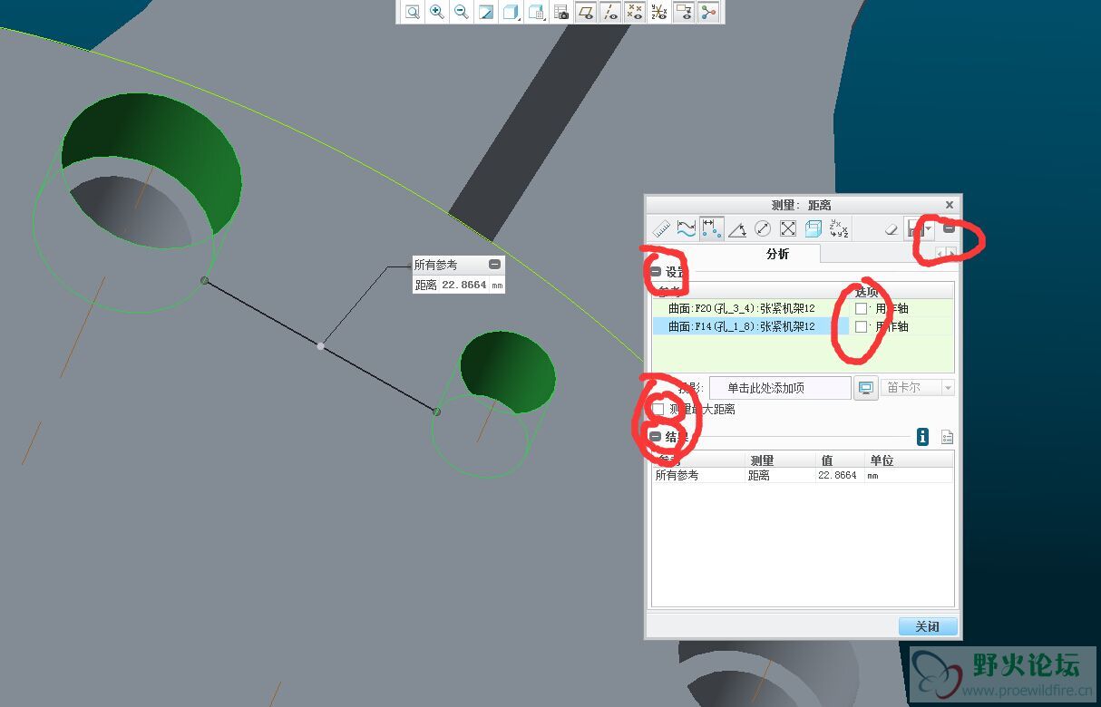The width and height of the screenshot is (1101, 707).
Task: Toggle datum axis display icon
Action: click(610, 12)
